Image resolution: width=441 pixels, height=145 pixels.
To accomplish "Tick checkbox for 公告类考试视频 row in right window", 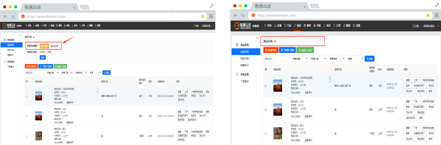I will click(x=265, y=86).
